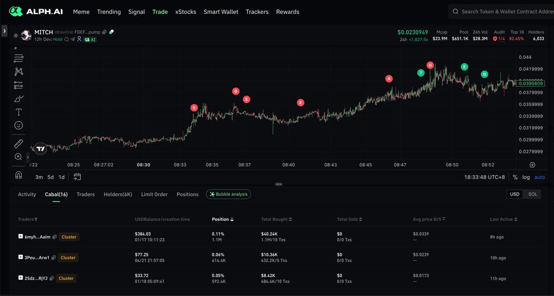554x296 pixels.
Task: Open the emoji sticker drawing tool
Action: coord(18,125)
